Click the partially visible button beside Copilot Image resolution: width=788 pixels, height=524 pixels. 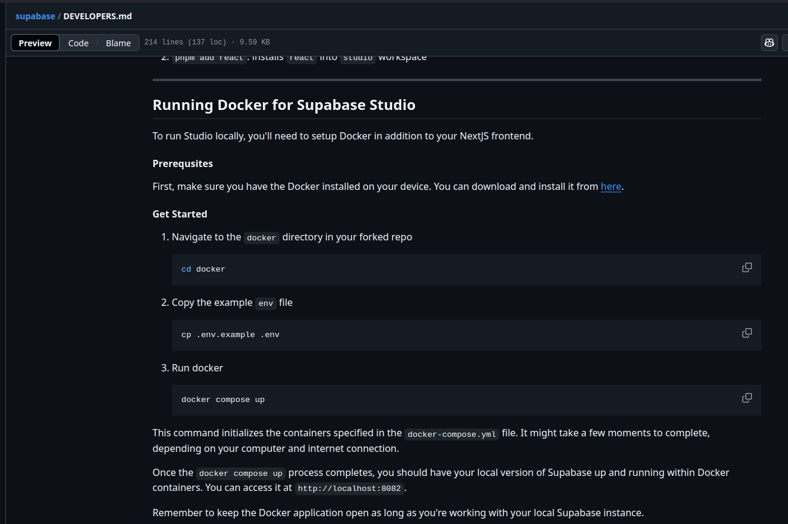[x=784, y=43]
